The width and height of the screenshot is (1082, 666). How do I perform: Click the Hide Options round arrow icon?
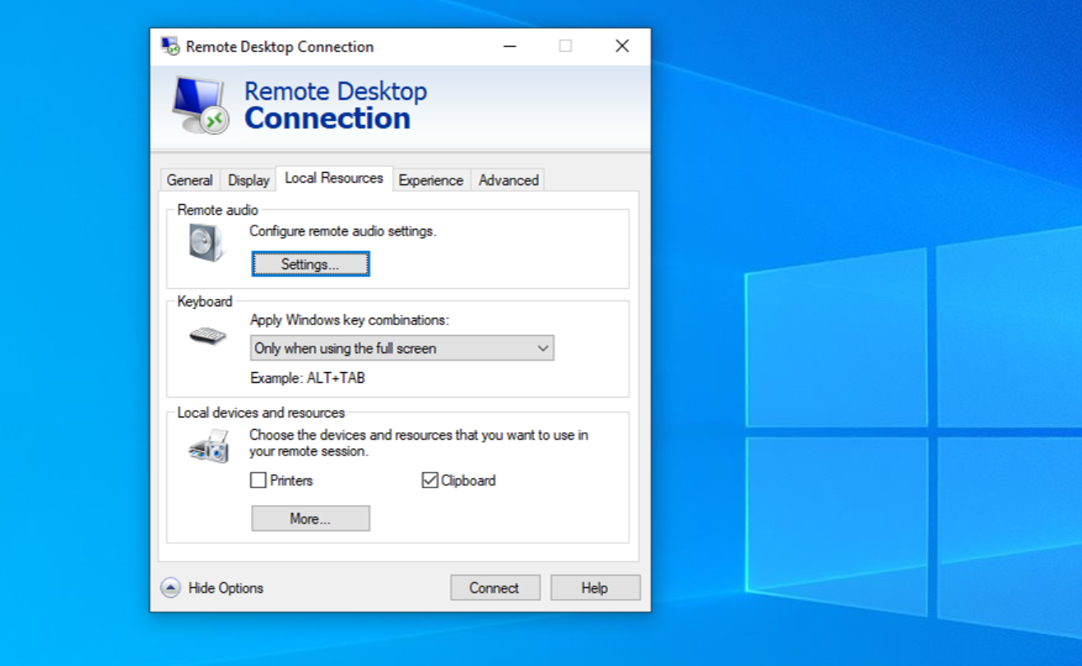(170, 588)
